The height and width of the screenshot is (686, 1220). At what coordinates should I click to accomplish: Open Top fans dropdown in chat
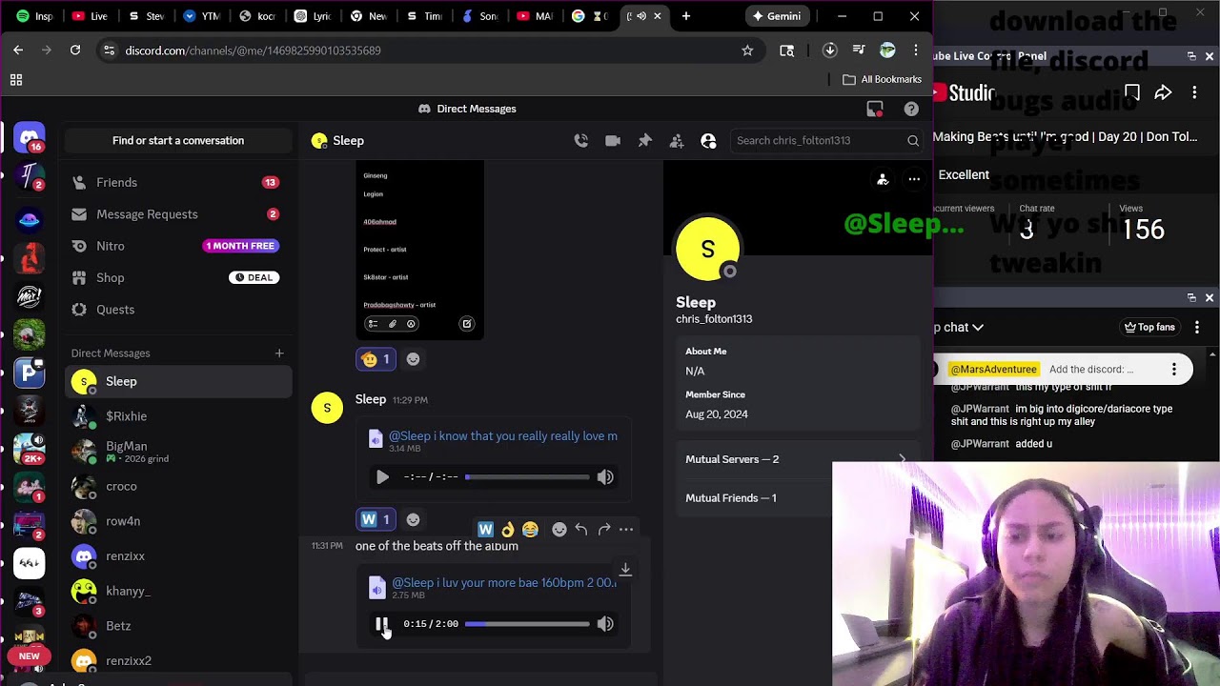[1149, 327]
